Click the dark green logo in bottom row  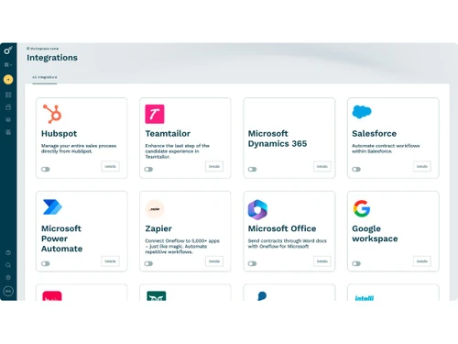pyautogui.click(x=157, y=295)
